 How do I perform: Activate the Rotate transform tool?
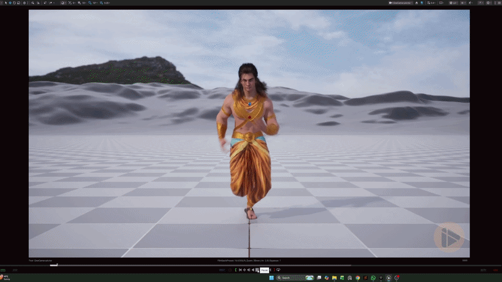click(14, 3)
